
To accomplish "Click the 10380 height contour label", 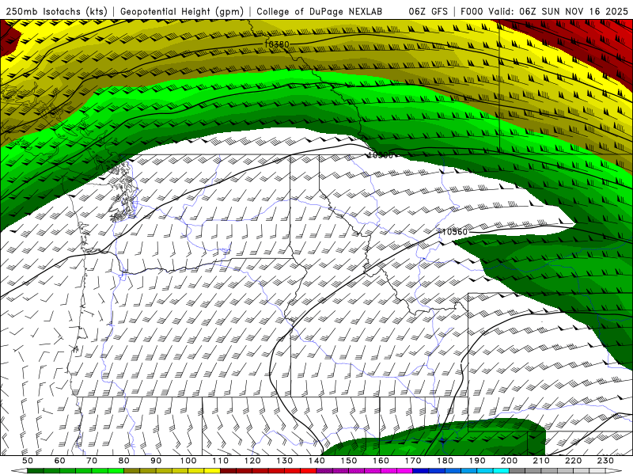I will point(278,44).
